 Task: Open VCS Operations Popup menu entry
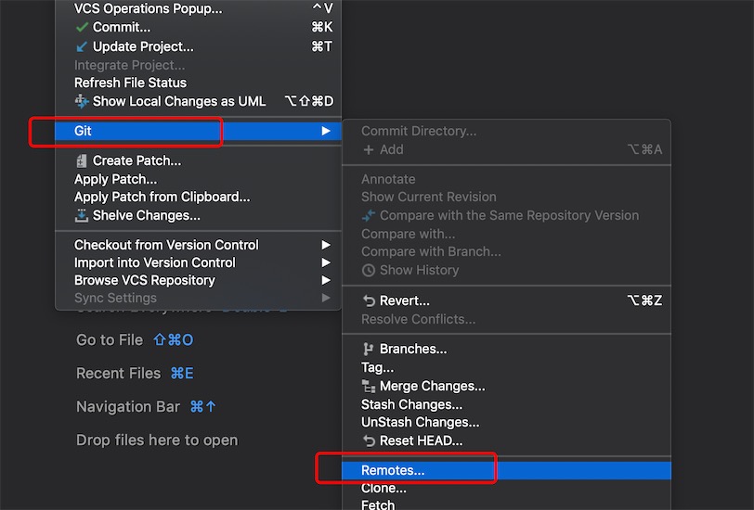198,8
